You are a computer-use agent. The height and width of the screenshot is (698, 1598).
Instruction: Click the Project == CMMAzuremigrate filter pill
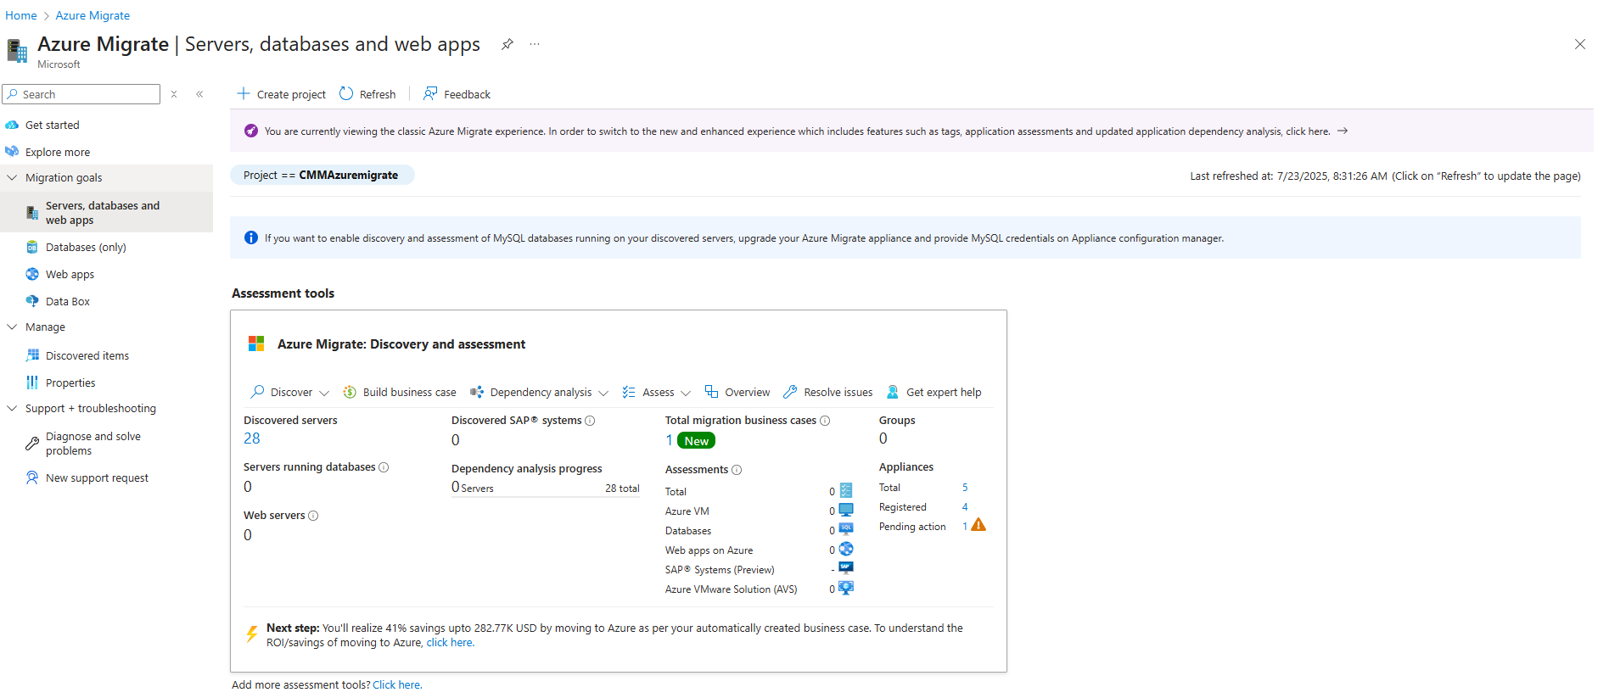point(322,175)
